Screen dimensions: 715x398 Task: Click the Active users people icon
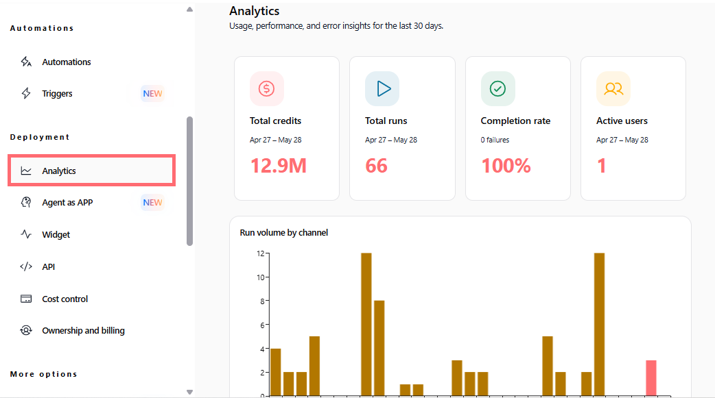(613, 88)
